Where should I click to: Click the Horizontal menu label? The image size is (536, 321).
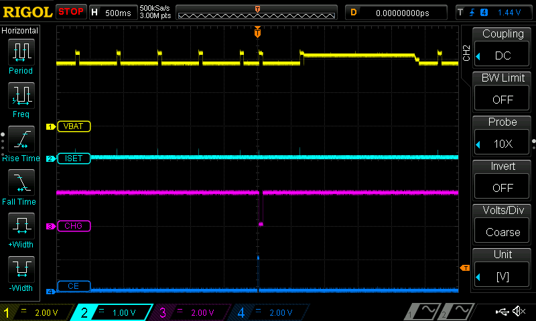tap(20, 31)
